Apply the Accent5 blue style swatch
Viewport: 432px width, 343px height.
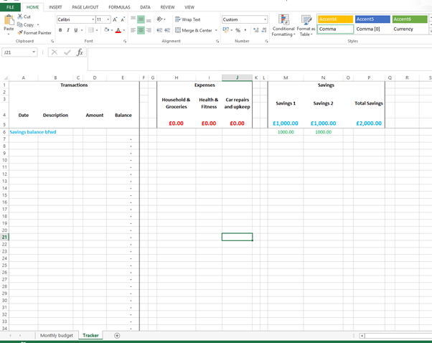372,19
